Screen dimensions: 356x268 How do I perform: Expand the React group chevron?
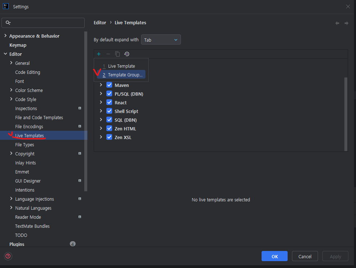click(101, 102)
